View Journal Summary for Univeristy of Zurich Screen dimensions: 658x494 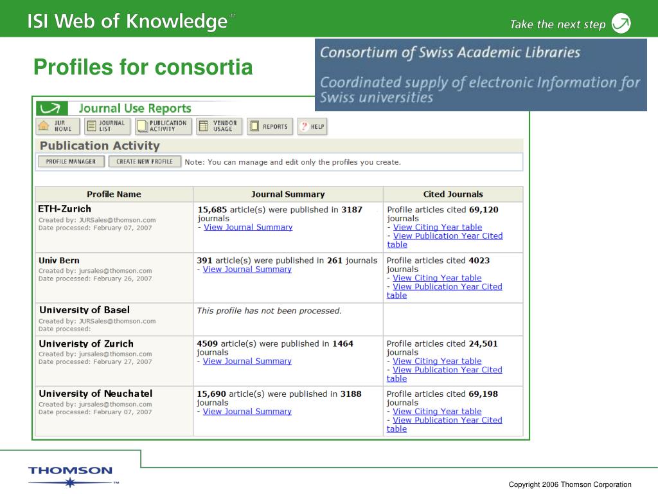(247, 361)
